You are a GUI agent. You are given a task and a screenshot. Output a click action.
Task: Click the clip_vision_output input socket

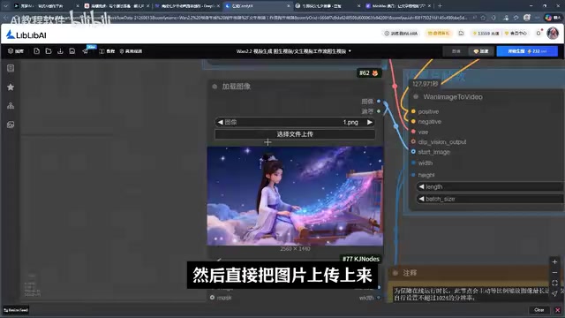point(413,141)
